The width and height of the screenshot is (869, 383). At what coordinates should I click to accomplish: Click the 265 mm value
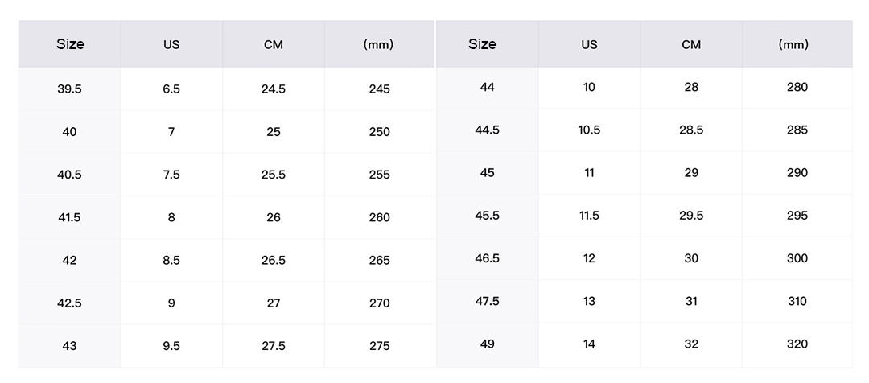(379, 261)
